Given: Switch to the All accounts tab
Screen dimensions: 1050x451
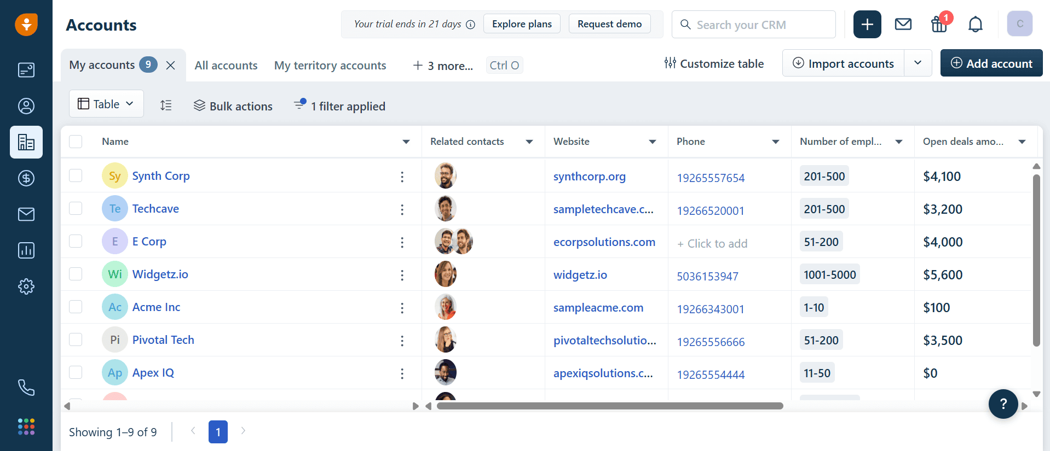Looking at the screenshot, I should (226, 66).
